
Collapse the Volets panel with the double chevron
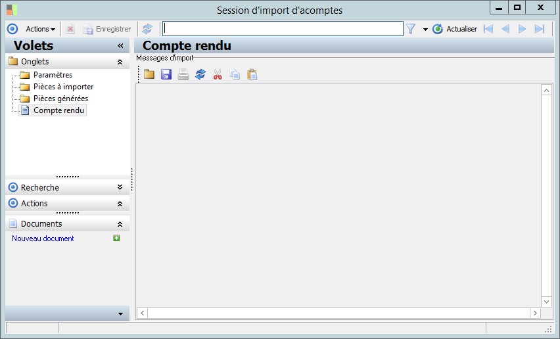click(x=120, y=46)
